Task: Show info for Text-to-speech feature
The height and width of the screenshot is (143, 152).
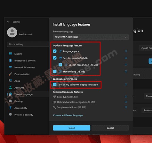Action: pos(126,58)
